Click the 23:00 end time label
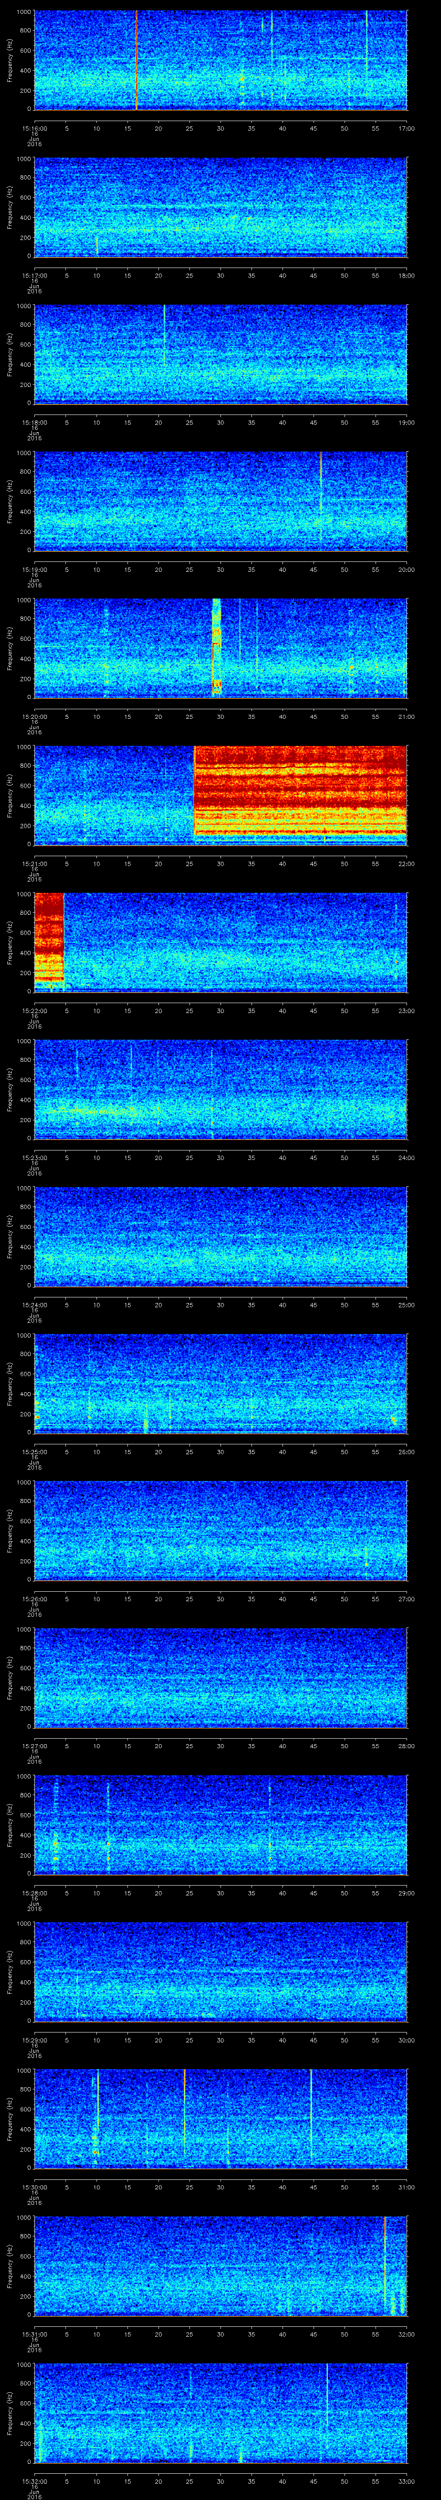 (x=406, y=1010)
